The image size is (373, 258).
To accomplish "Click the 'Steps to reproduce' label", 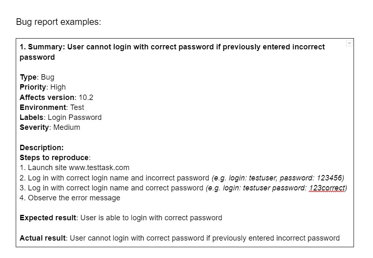I will pos(54,158).
